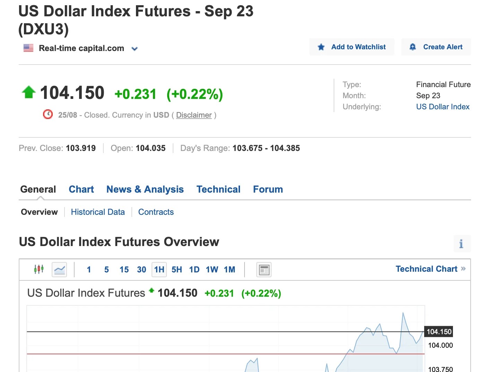The width and height of the screenshot is (480, 372).
Task: Select the area chart style icon
Action: (59, 269)
